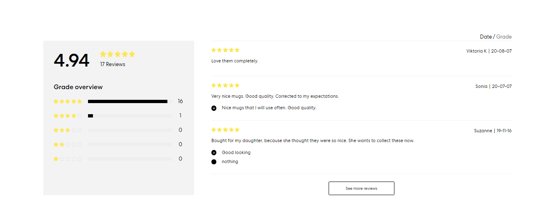Click the plus icon in Sonia's review
This screenshot has width=554, height=214.
point(214,108)
